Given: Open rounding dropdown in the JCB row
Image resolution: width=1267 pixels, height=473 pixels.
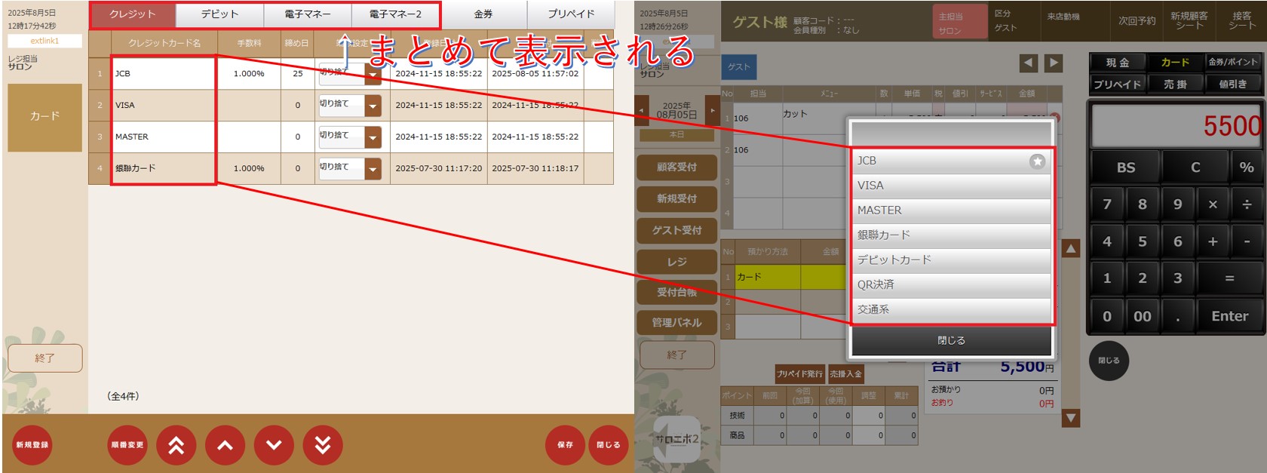Looking at the screenshot, I should pos(373,74).
